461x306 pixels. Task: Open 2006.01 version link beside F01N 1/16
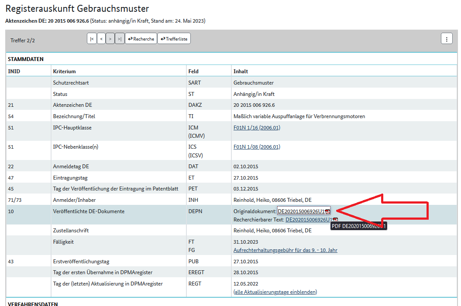pyautogui.click(x=269, y=128)
